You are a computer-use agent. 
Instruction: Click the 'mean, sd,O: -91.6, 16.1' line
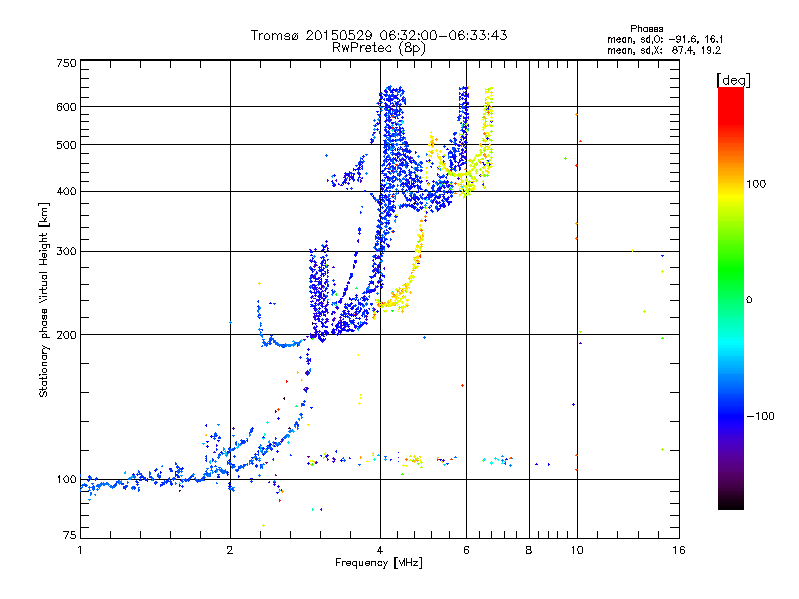(x=665, y=39)
